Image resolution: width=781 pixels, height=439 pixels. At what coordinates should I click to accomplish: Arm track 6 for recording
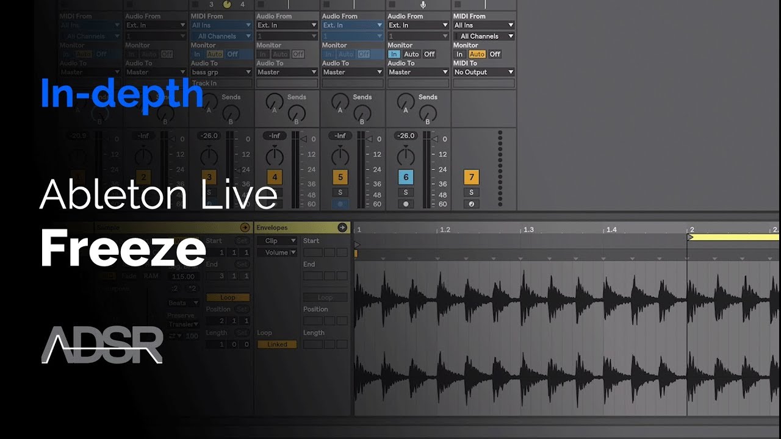click(x=406, y=204)
